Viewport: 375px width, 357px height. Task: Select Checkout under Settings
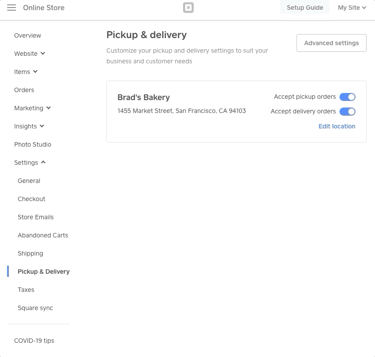(x=31, y=199)
